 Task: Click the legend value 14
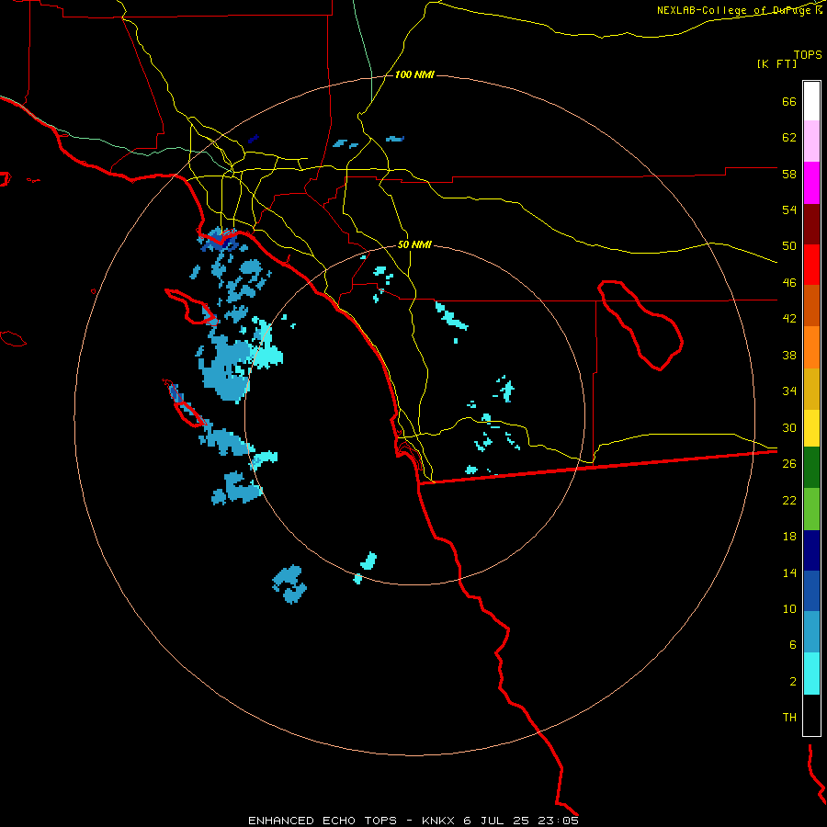pos(789,572)
